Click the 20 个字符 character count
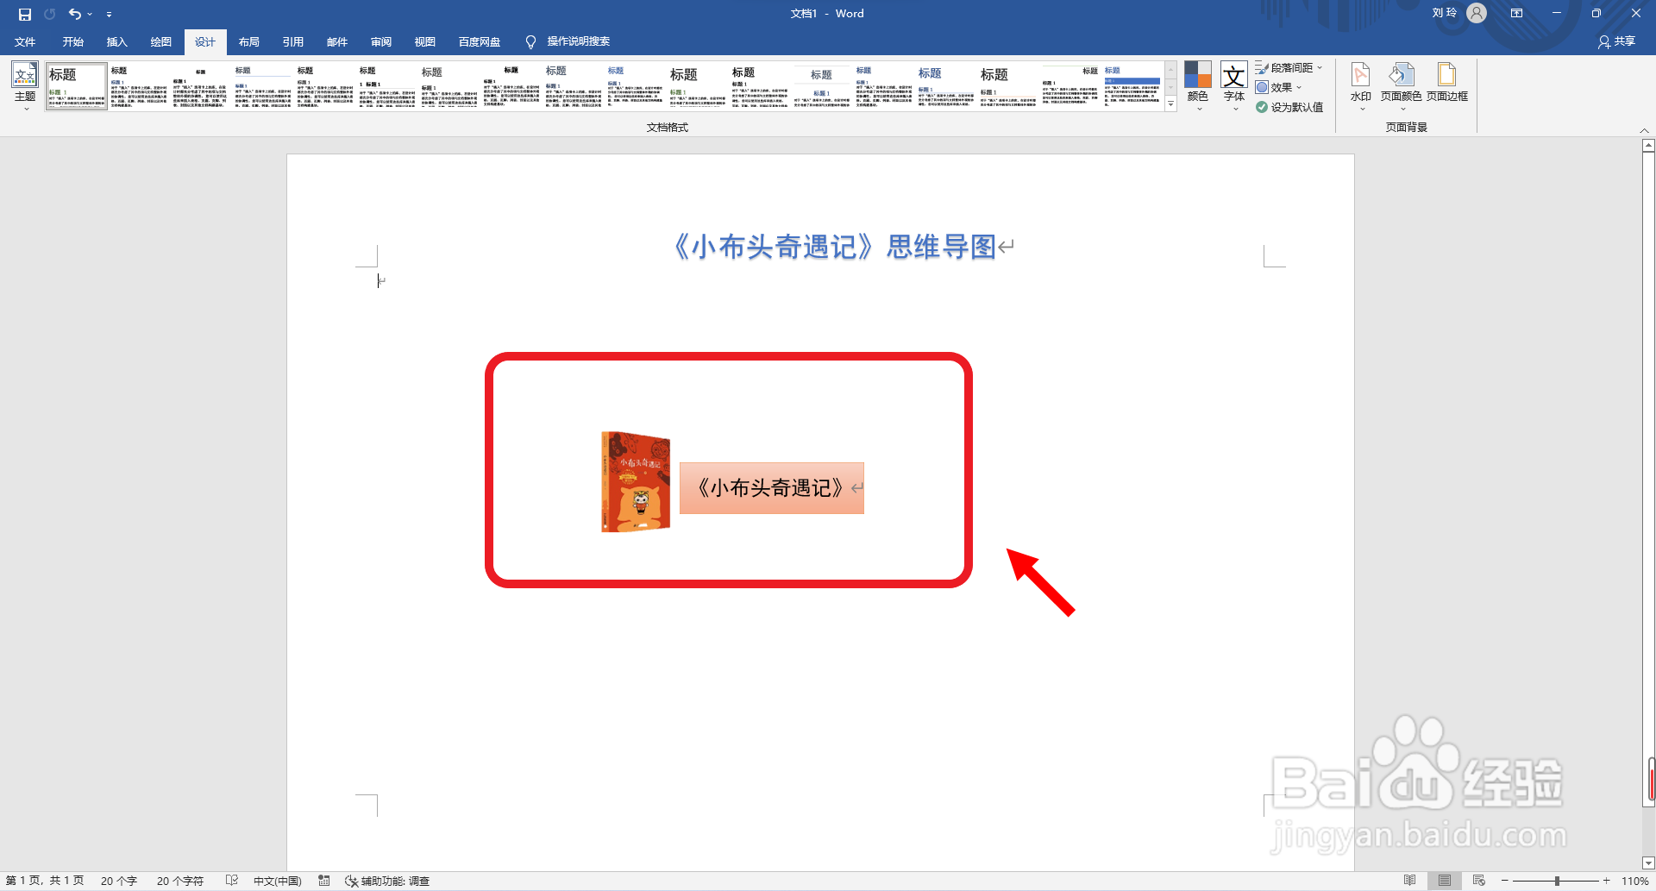 pos(180,881)
